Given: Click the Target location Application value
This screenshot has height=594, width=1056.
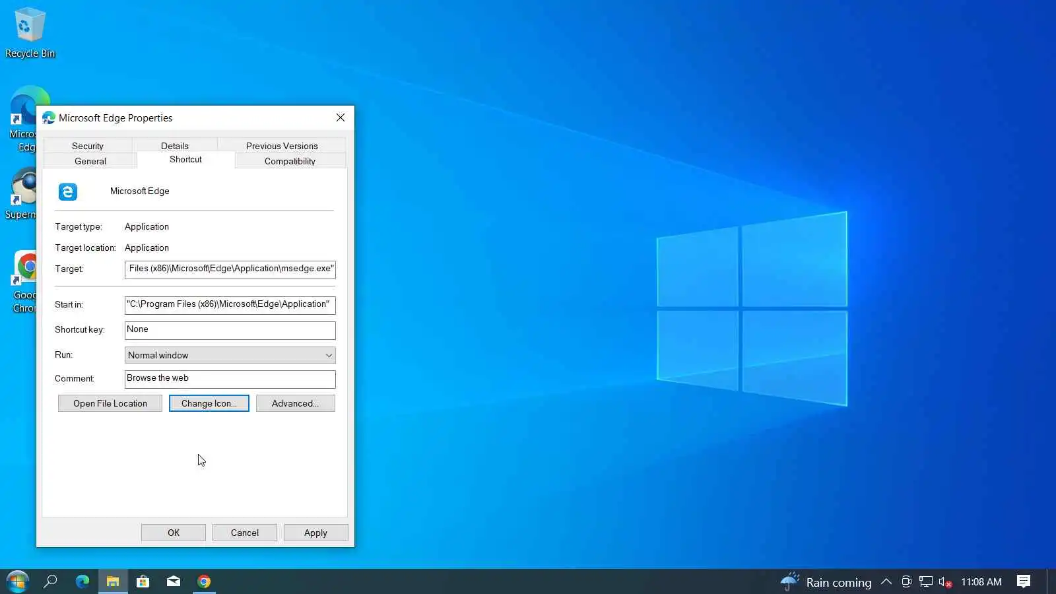Looking at the screenshot, I should [147, 247].
